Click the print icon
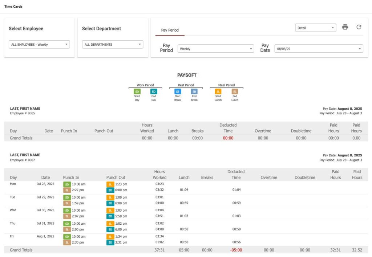372x257 pixels. (345, 27)
